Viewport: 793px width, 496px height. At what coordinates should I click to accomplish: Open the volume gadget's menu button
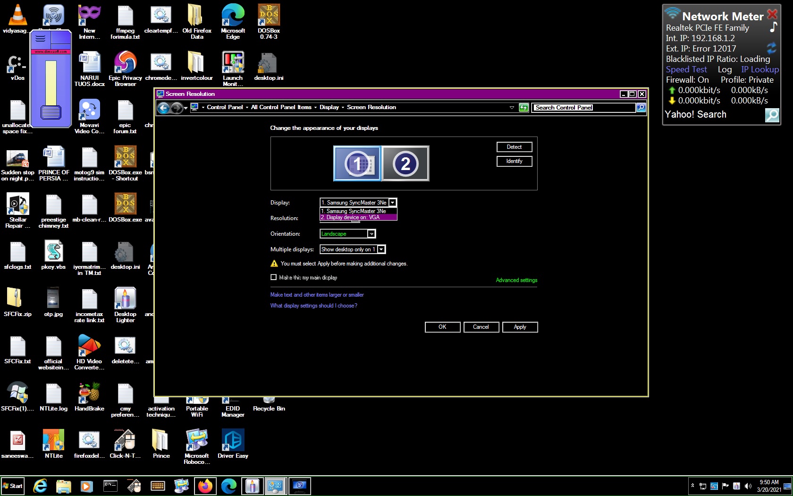coord(41,39)
